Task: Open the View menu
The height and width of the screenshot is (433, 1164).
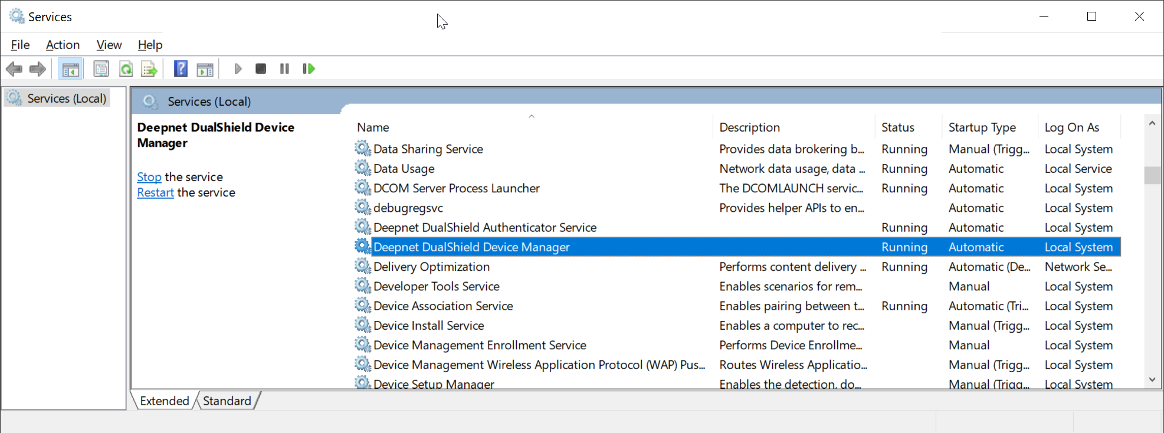Action: [x=109, y=45]
